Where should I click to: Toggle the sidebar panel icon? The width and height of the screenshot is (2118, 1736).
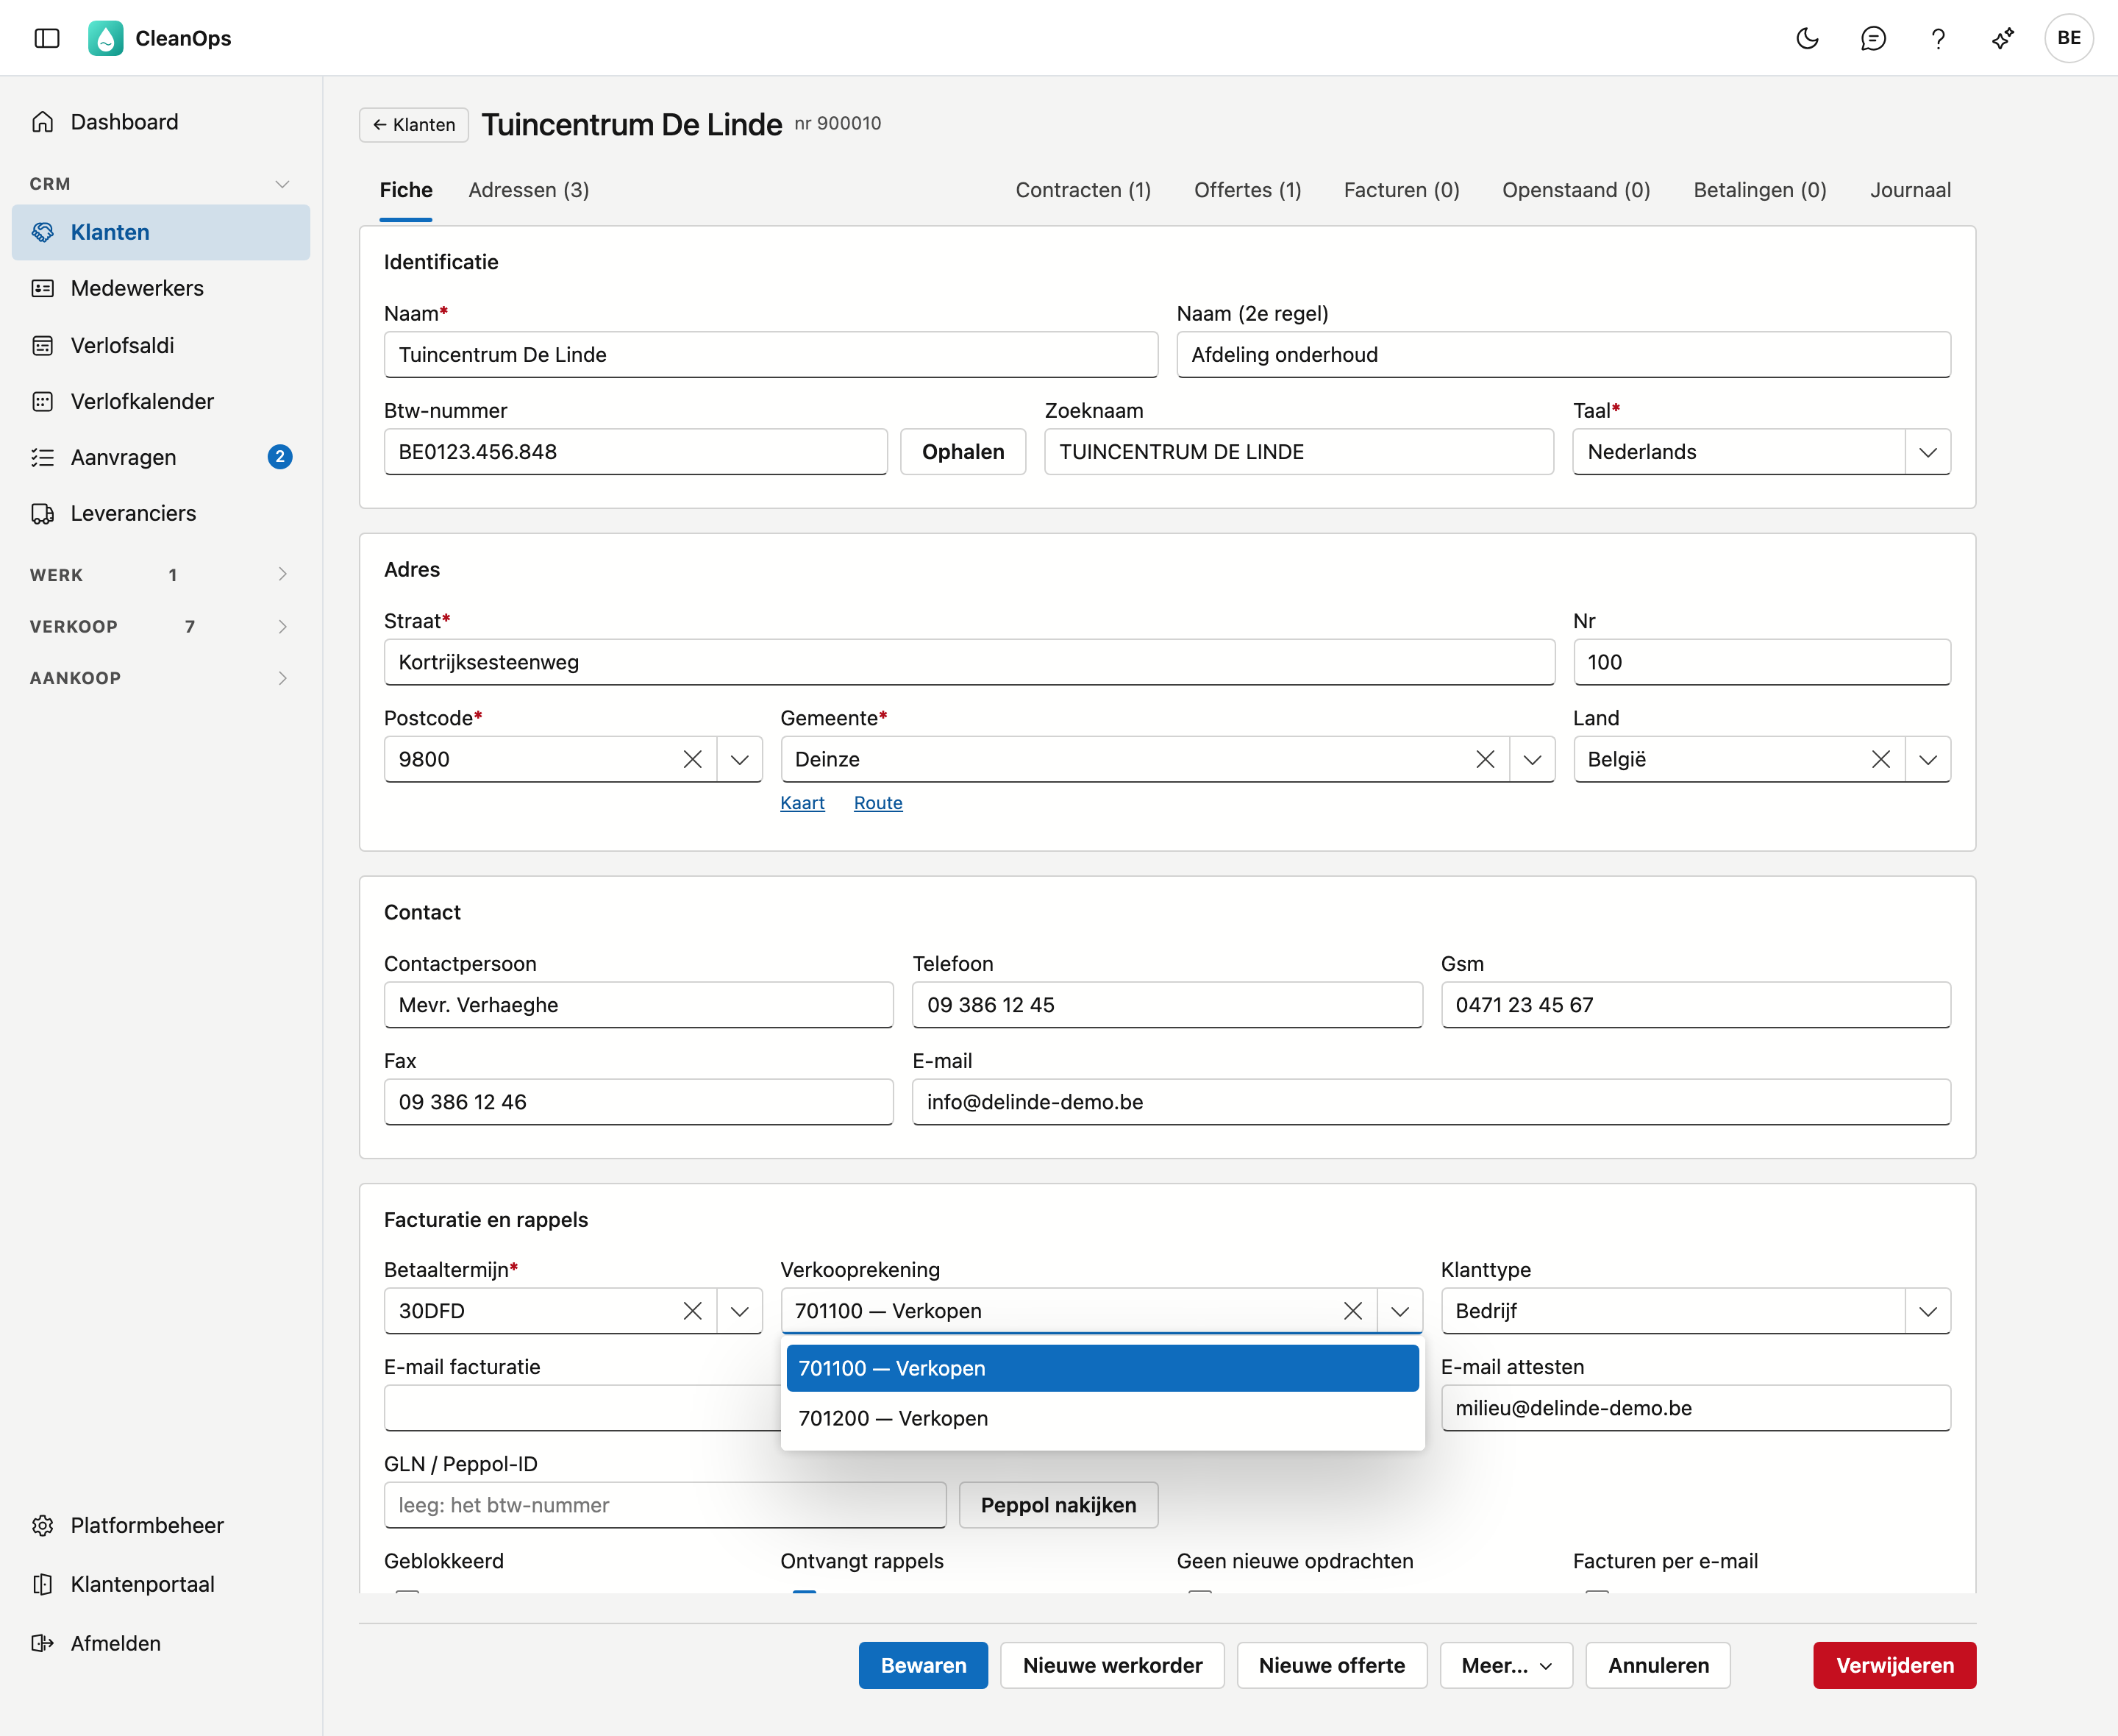pos(47,38)
